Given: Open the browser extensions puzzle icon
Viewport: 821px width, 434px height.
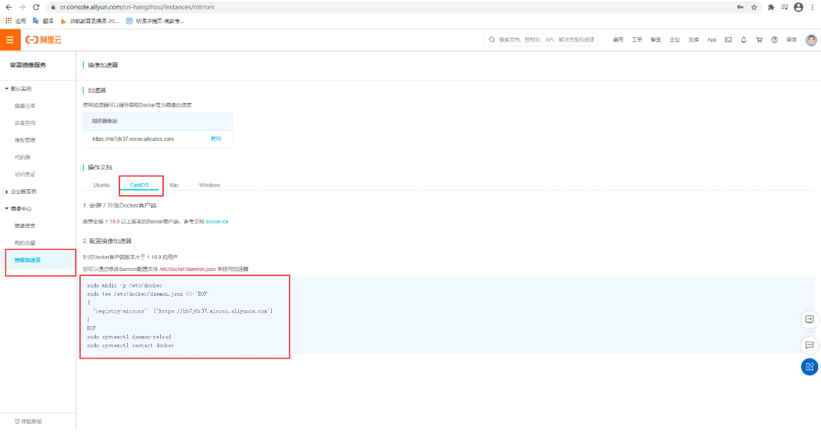Looking at the screenshot, I should [771, 7].
